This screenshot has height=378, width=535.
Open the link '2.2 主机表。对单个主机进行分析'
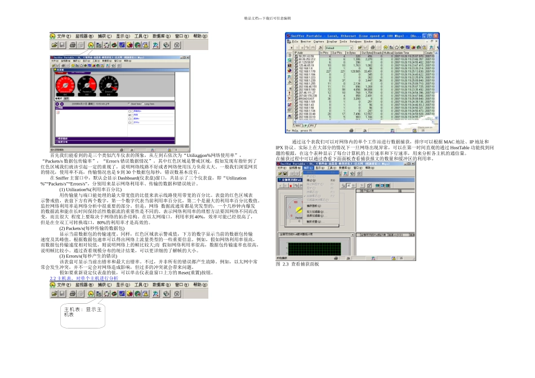pyautogui.click(x=84, y=278)
